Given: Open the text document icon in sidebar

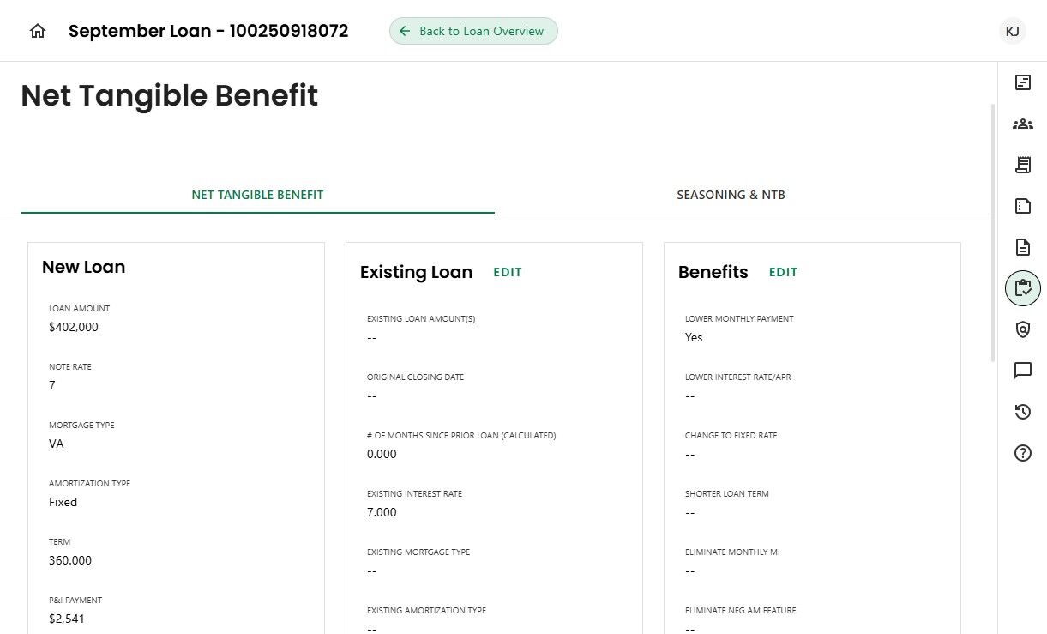Looking at the screenshot, I should 1022,247.
